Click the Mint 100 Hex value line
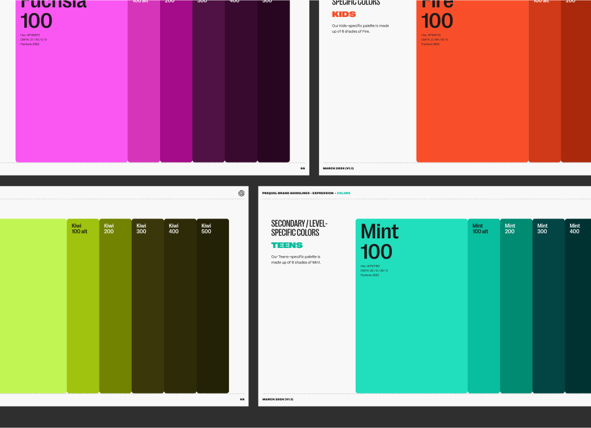This screenshot has height=428, width=591. 370,266
